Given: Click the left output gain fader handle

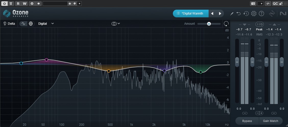Looking at the screenshot, I should (x=266, y=62).
